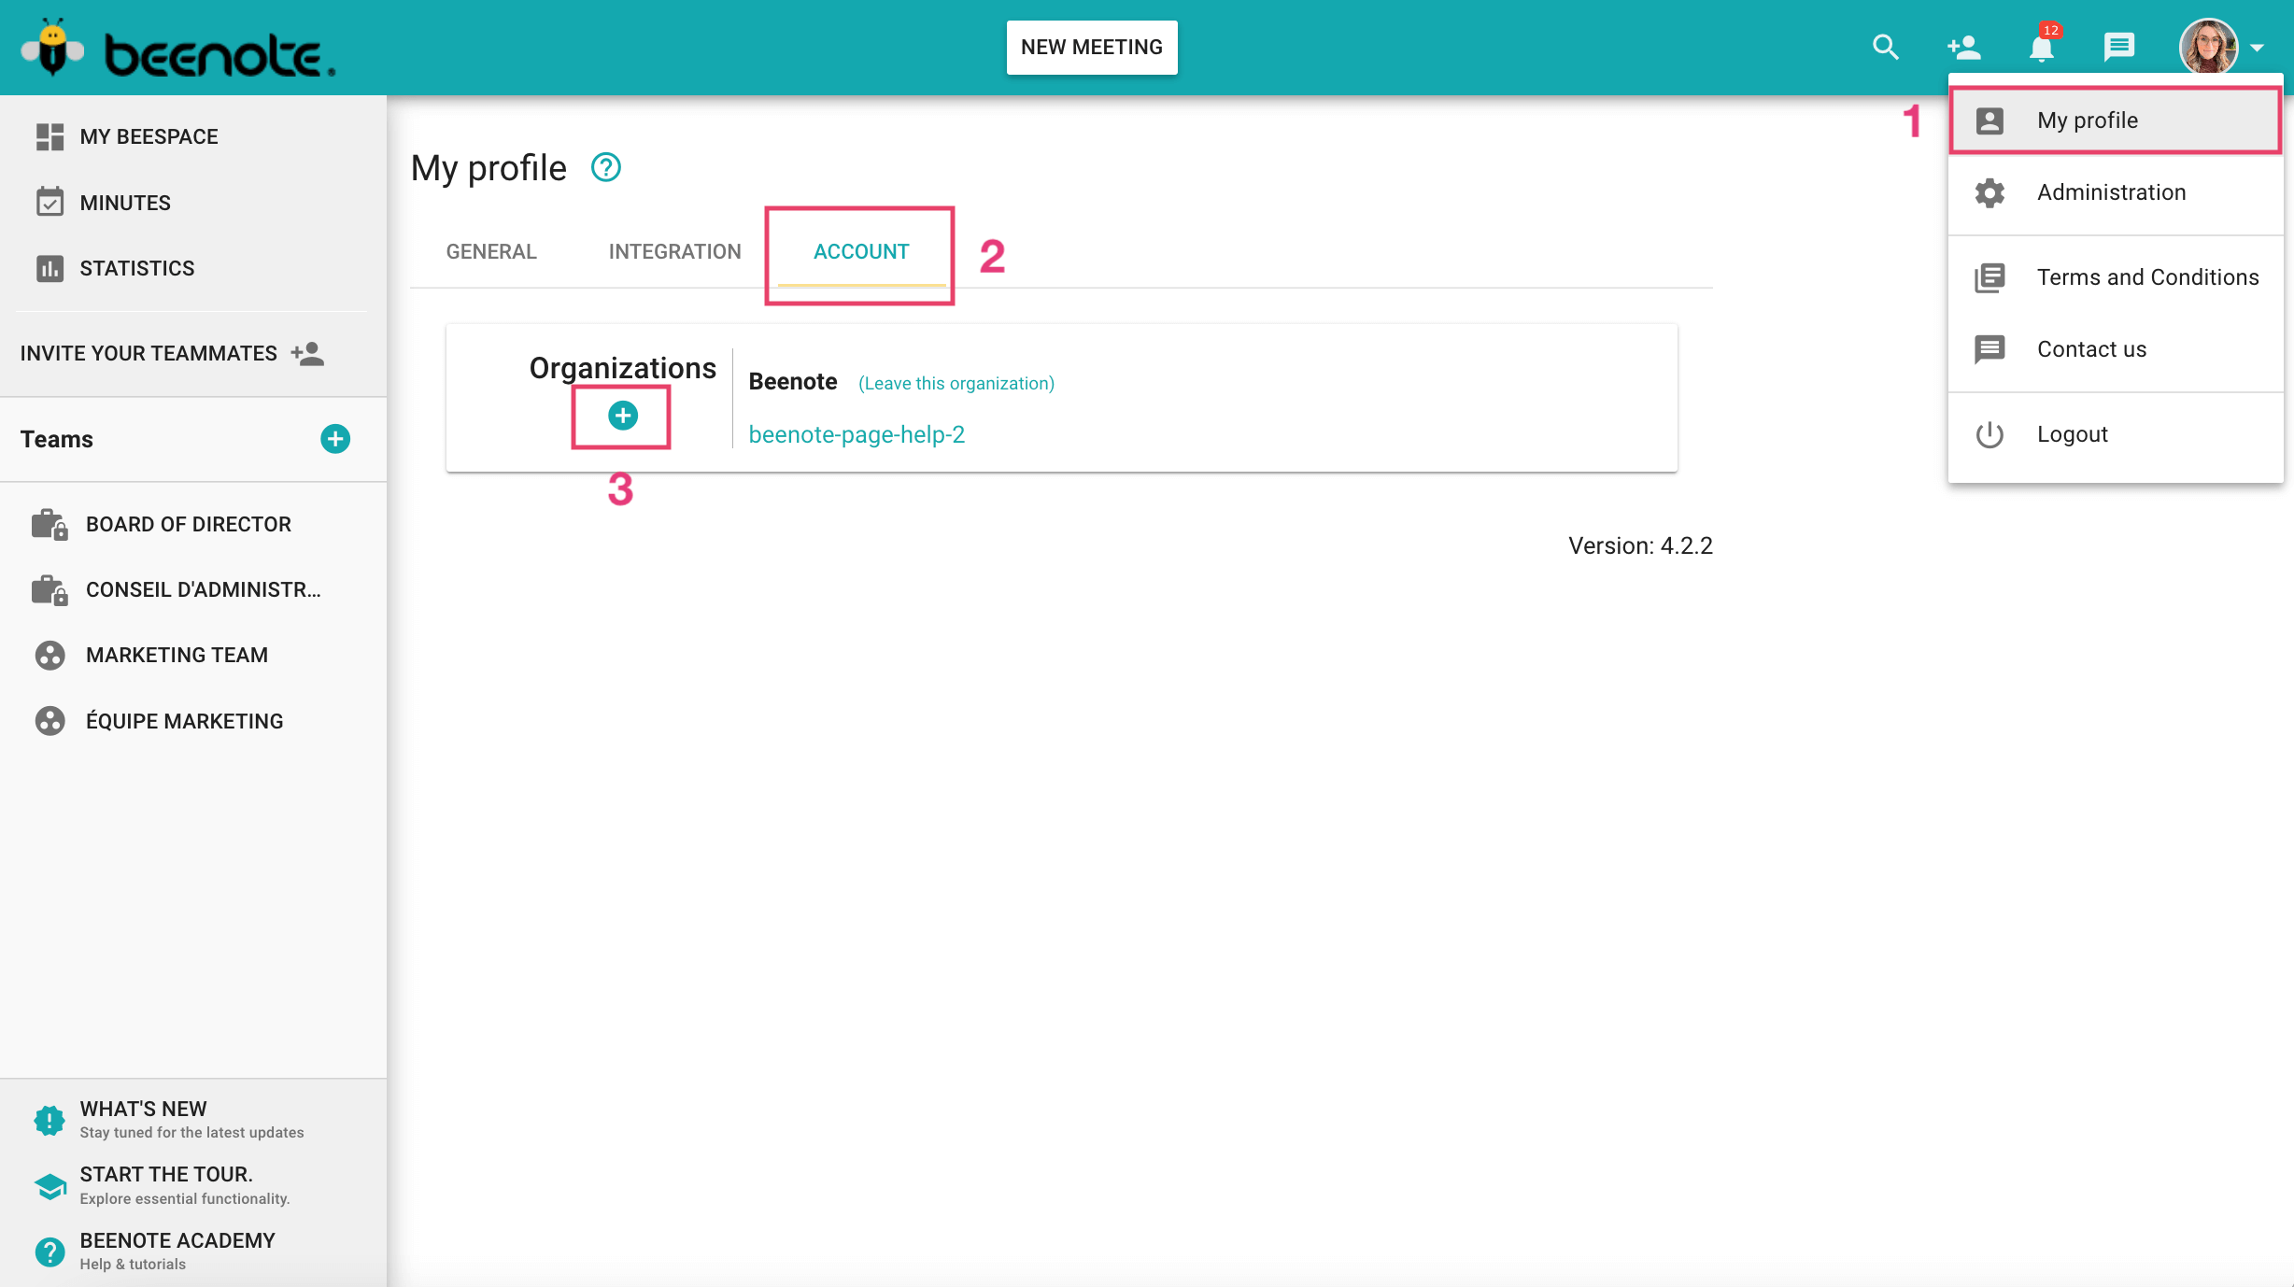2294x1287 pixels.
Task: Go to MINUTES section
Action: (125, 203)
